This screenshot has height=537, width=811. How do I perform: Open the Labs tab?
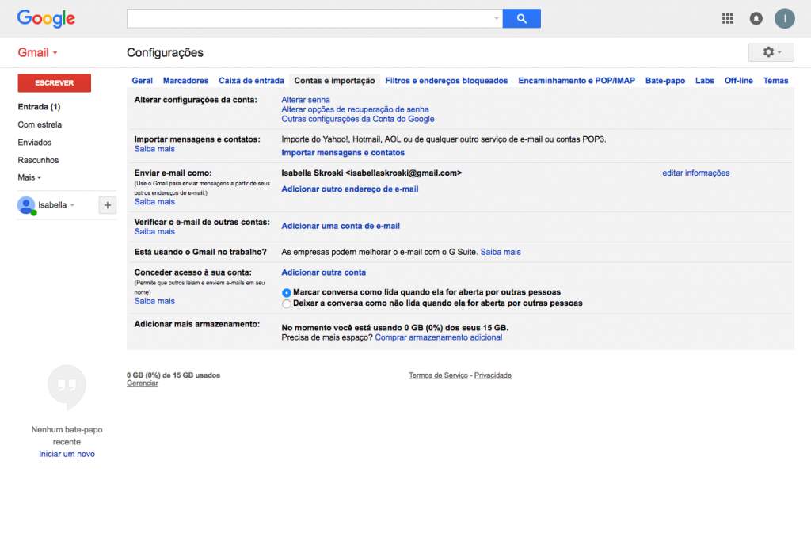coord(704,81)
